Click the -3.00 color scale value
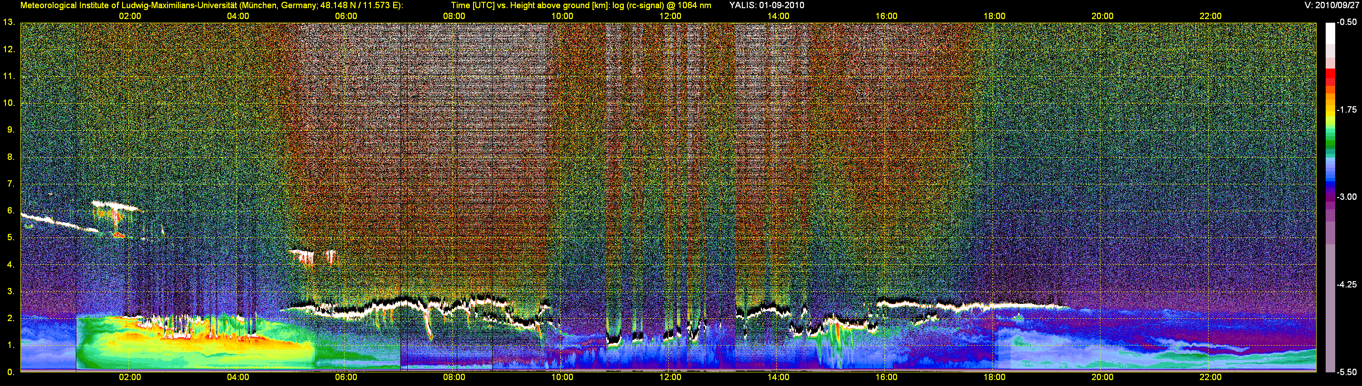Viewport: 1362px width, 386px height. [1347, 197]
